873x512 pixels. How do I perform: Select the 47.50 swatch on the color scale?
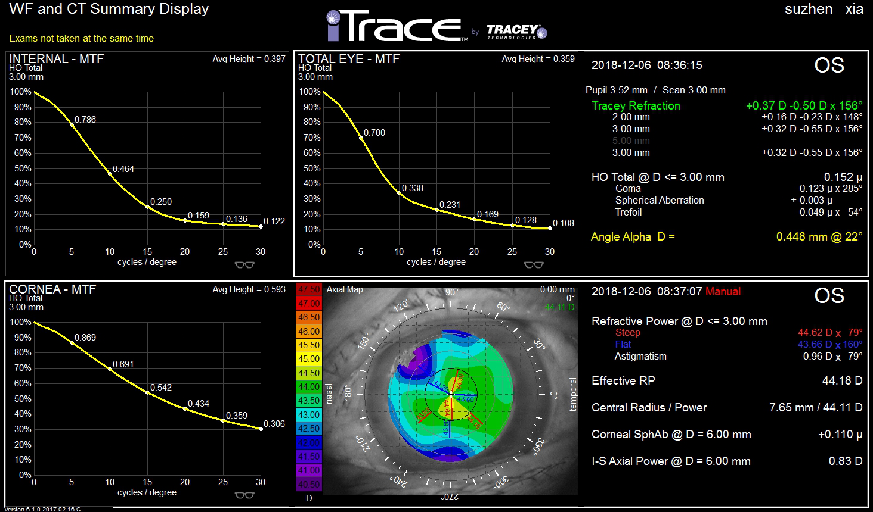309,289
